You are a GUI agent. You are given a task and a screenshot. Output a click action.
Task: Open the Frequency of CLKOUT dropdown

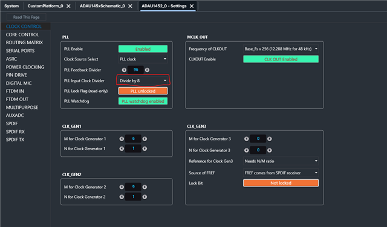point(281,49)
